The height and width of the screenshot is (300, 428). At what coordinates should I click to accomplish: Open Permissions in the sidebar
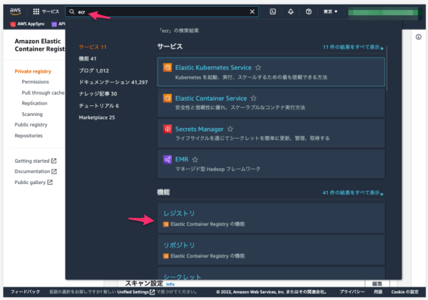(35, 82)
